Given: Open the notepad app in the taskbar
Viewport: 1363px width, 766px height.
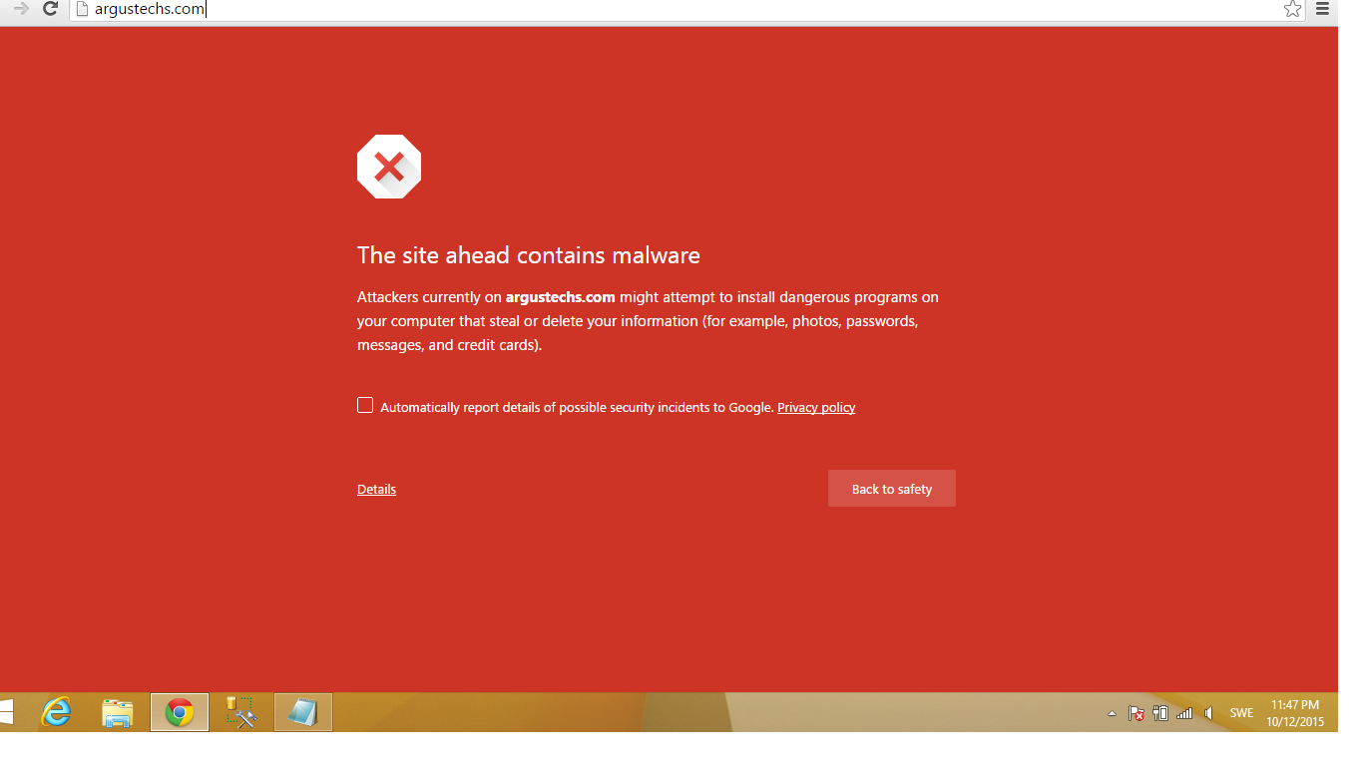Looking at the screenshot, I should coord(302,712).
